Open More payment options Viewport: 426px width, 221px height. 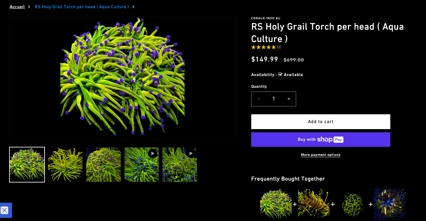click(x=320, y=155)
